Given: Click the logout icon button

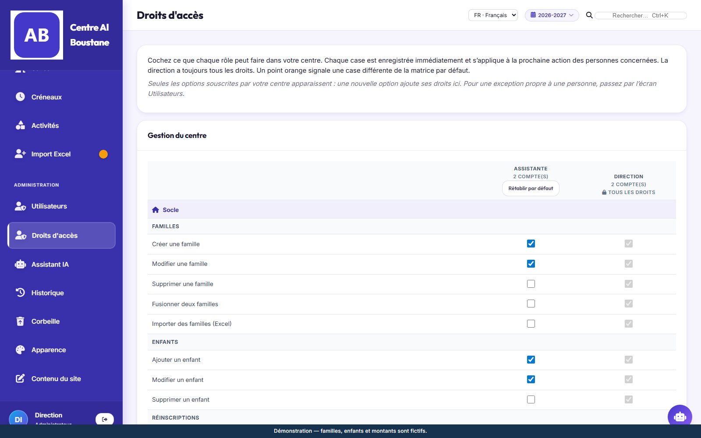Looking at the screenshot, I should [x=105, y=419].
